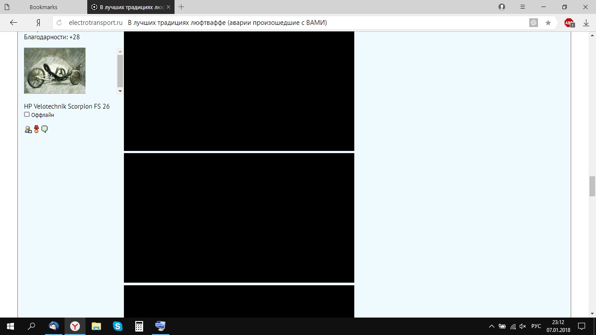Click the globe translate icon in address bar
The image size is (596, 335).
point(533,23)
